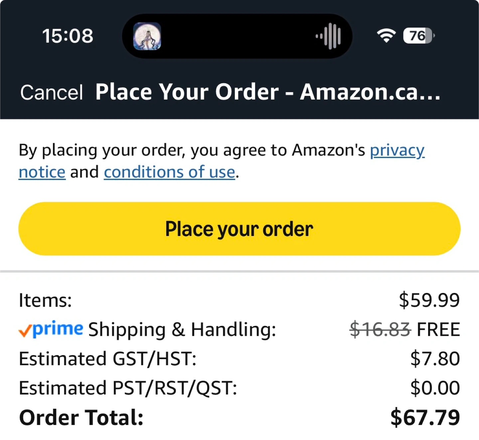
Task: Tap the Order Total label
Action: click(x=81, y=417)
